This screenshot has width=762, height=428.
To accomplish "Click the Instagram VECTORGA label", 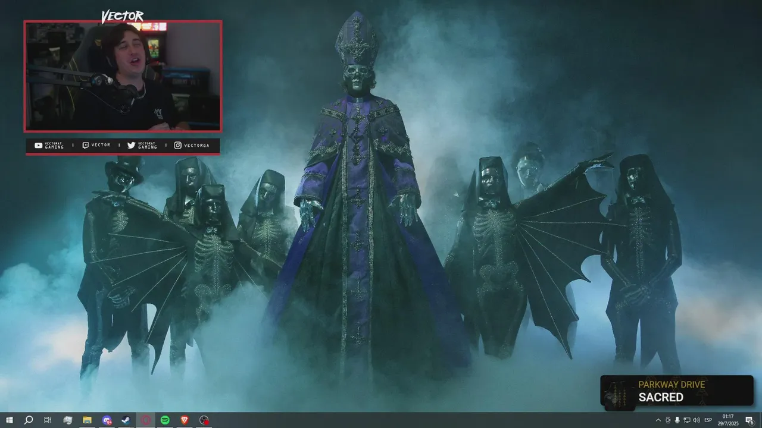I will coord(192,146).
